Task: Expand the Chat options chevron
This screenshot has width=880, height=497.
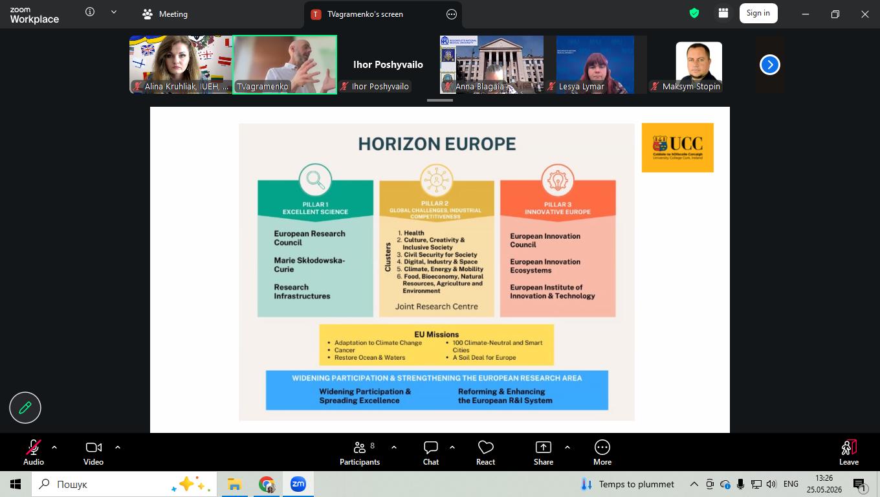Action: (452, 447)
